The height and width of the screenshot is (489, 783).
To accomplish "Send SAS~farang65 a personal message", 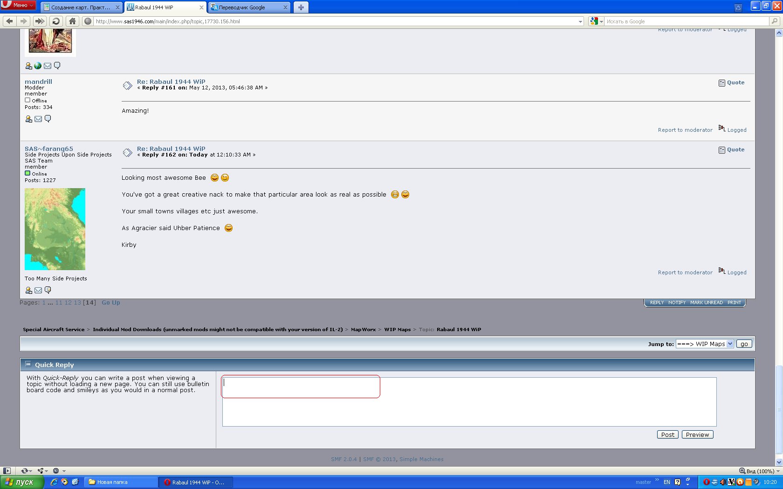I will point(48,290).
